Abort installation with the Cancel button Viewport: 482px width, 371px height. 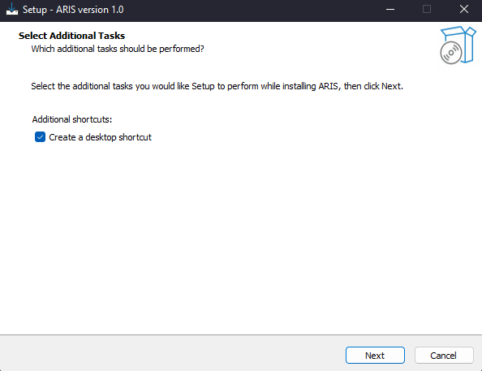tap(444, 356)
